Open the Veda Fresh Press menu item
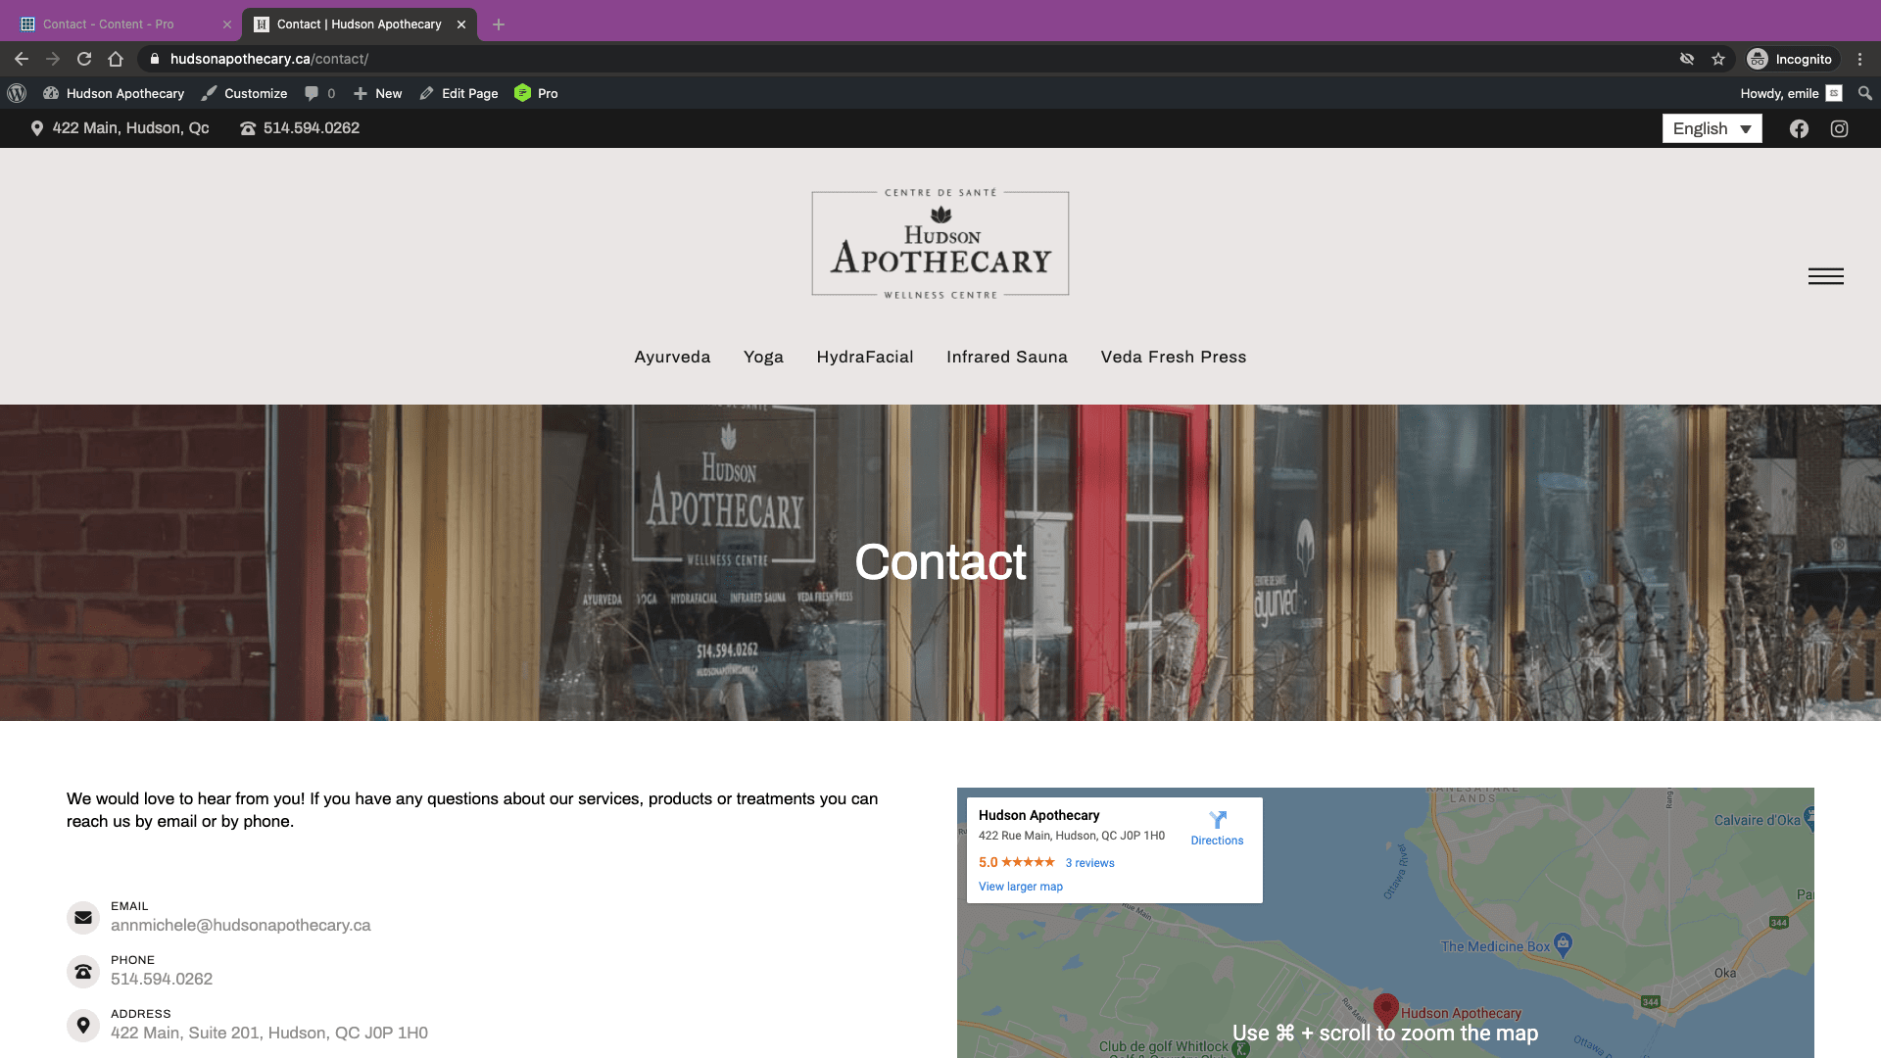1881x1058 pixels. (1174, 358)
